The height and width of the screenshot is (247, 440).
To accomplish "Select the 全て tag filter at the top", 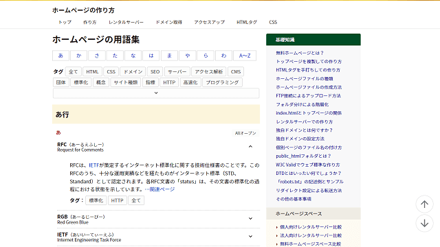I will coord(74,71).
